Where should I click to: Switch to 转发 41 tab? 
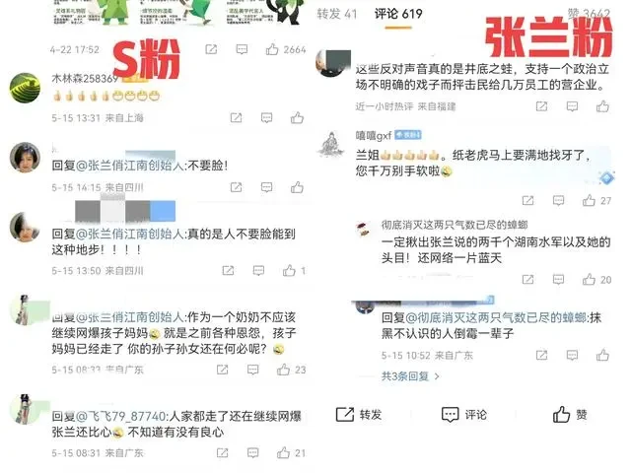point(337,14)
